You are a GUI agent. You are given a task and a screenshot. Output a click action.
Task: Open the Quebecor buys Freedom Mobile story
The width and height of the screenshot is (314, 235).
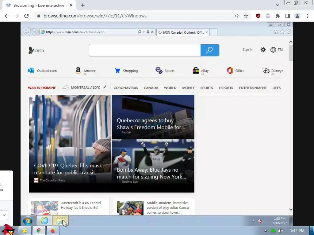(x=153, y=117)
